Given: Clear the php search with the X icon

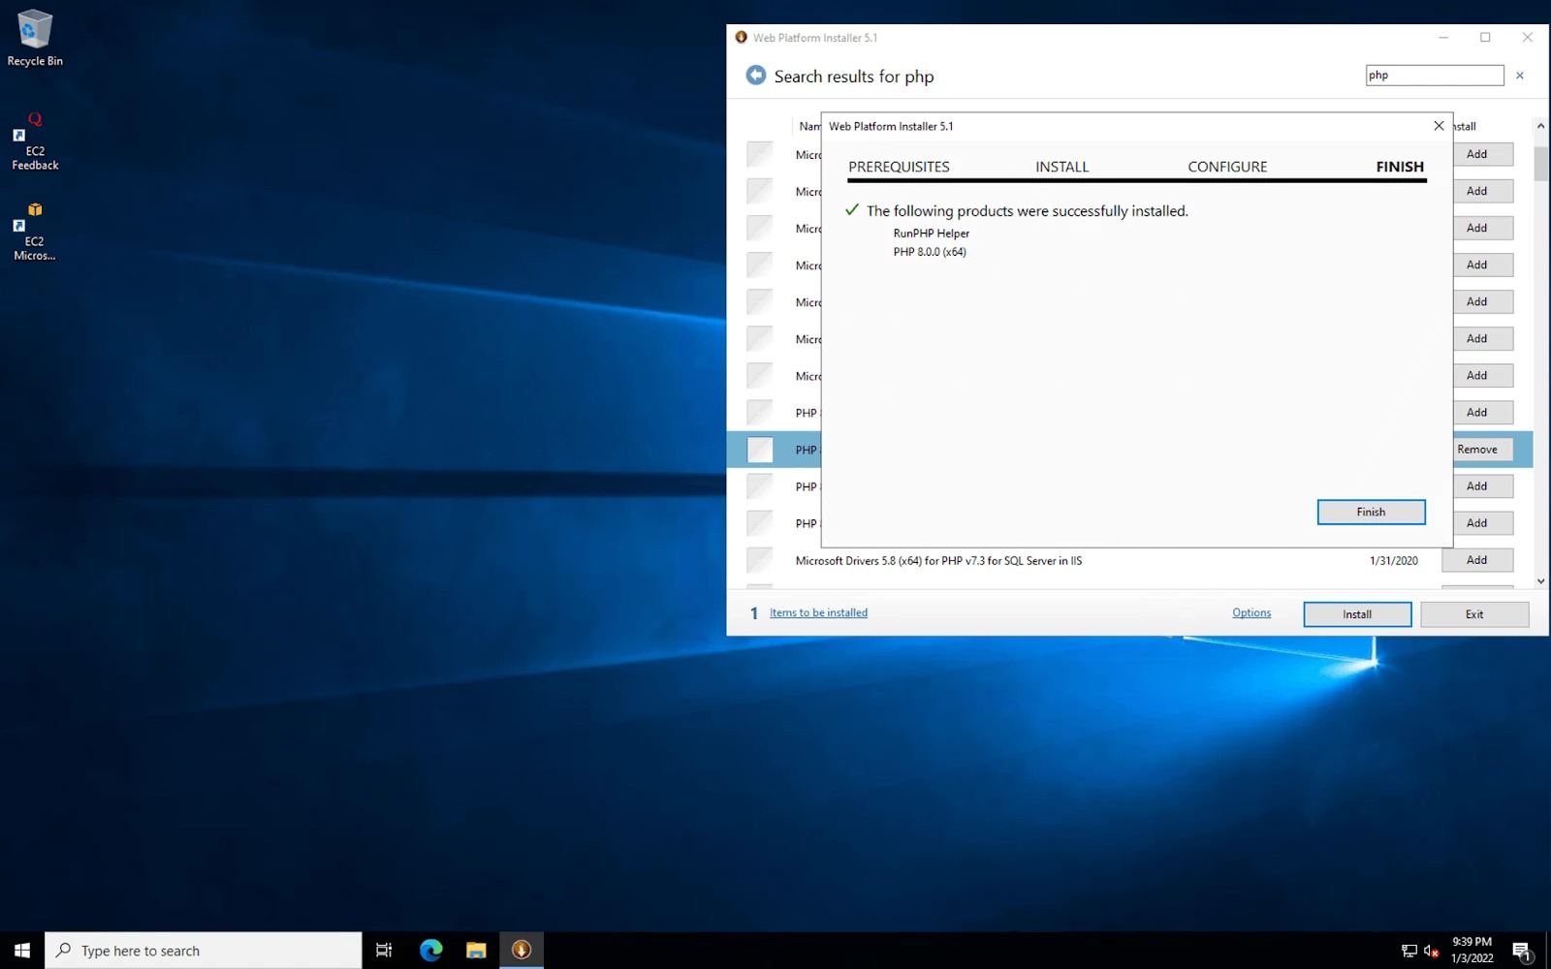Looking at the screenshot, I should [x=1519, y=76].
